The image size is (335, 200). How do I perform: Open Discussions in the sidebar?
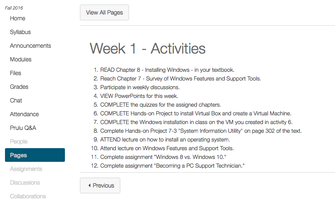click(x=25, y=183)
